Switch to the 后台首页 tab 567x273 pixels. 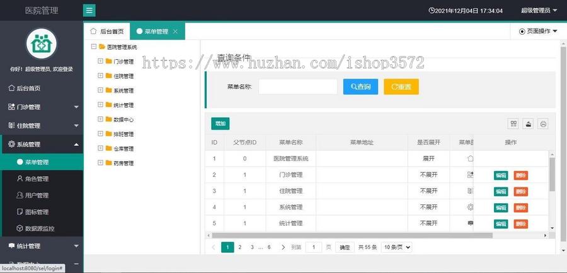pos(107,31)
